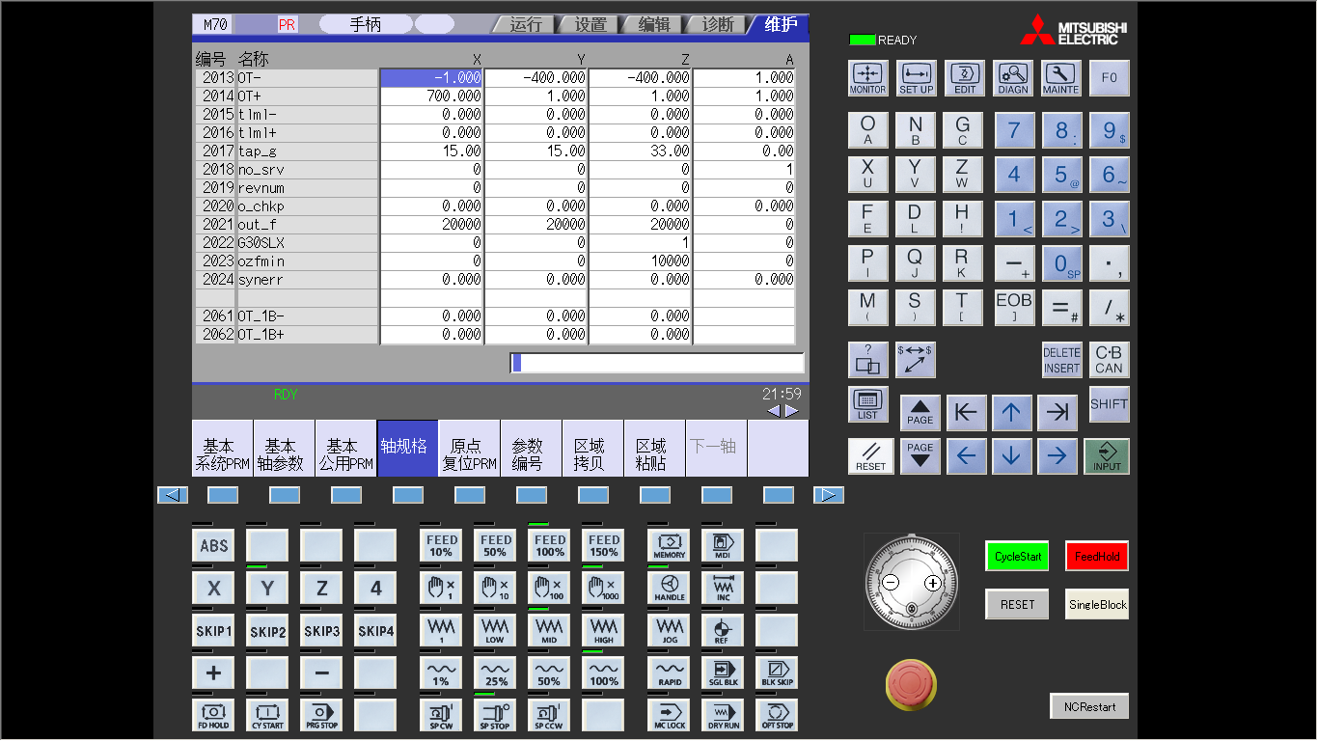Open the MONITOR screen key
1318x741 pixels.
point(867,78)
